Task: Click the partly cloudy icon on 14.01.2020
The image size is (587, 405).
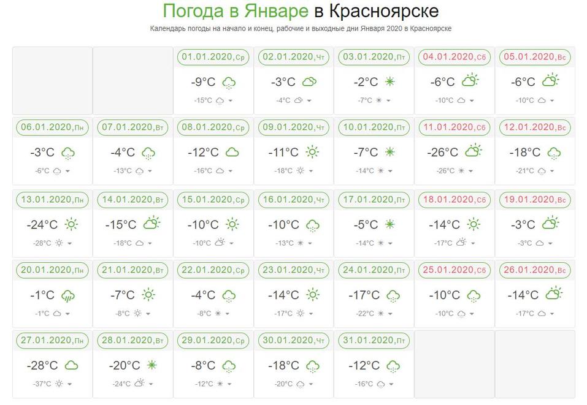Action: click(x=152, y=223)
